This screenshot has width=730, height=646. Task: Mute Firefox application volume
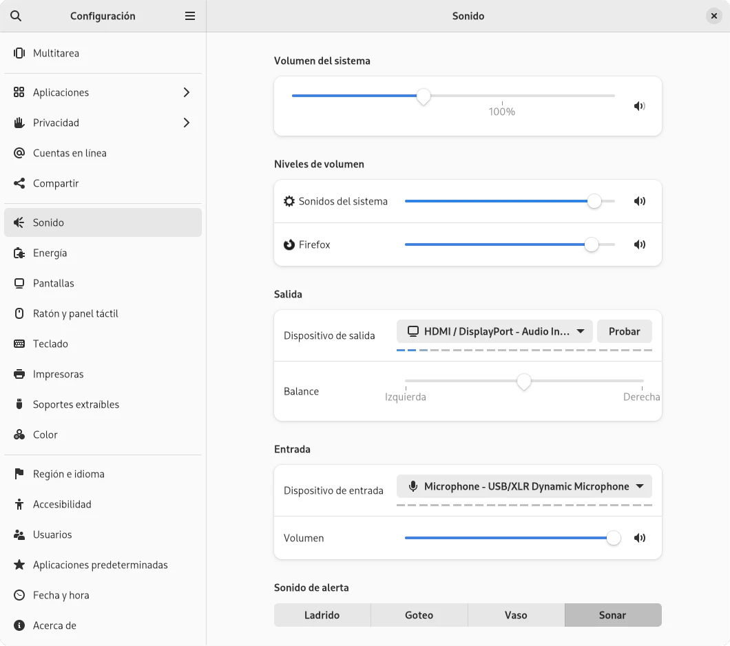pyautogui.click(x=640, y=244)
